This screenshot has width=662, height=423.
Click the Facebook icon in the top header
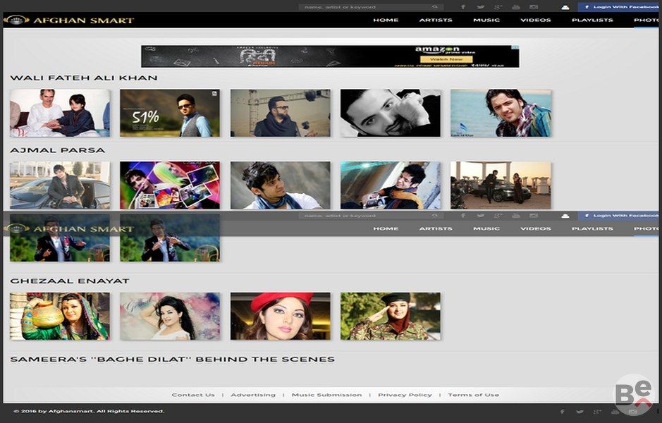pos(463,7)
